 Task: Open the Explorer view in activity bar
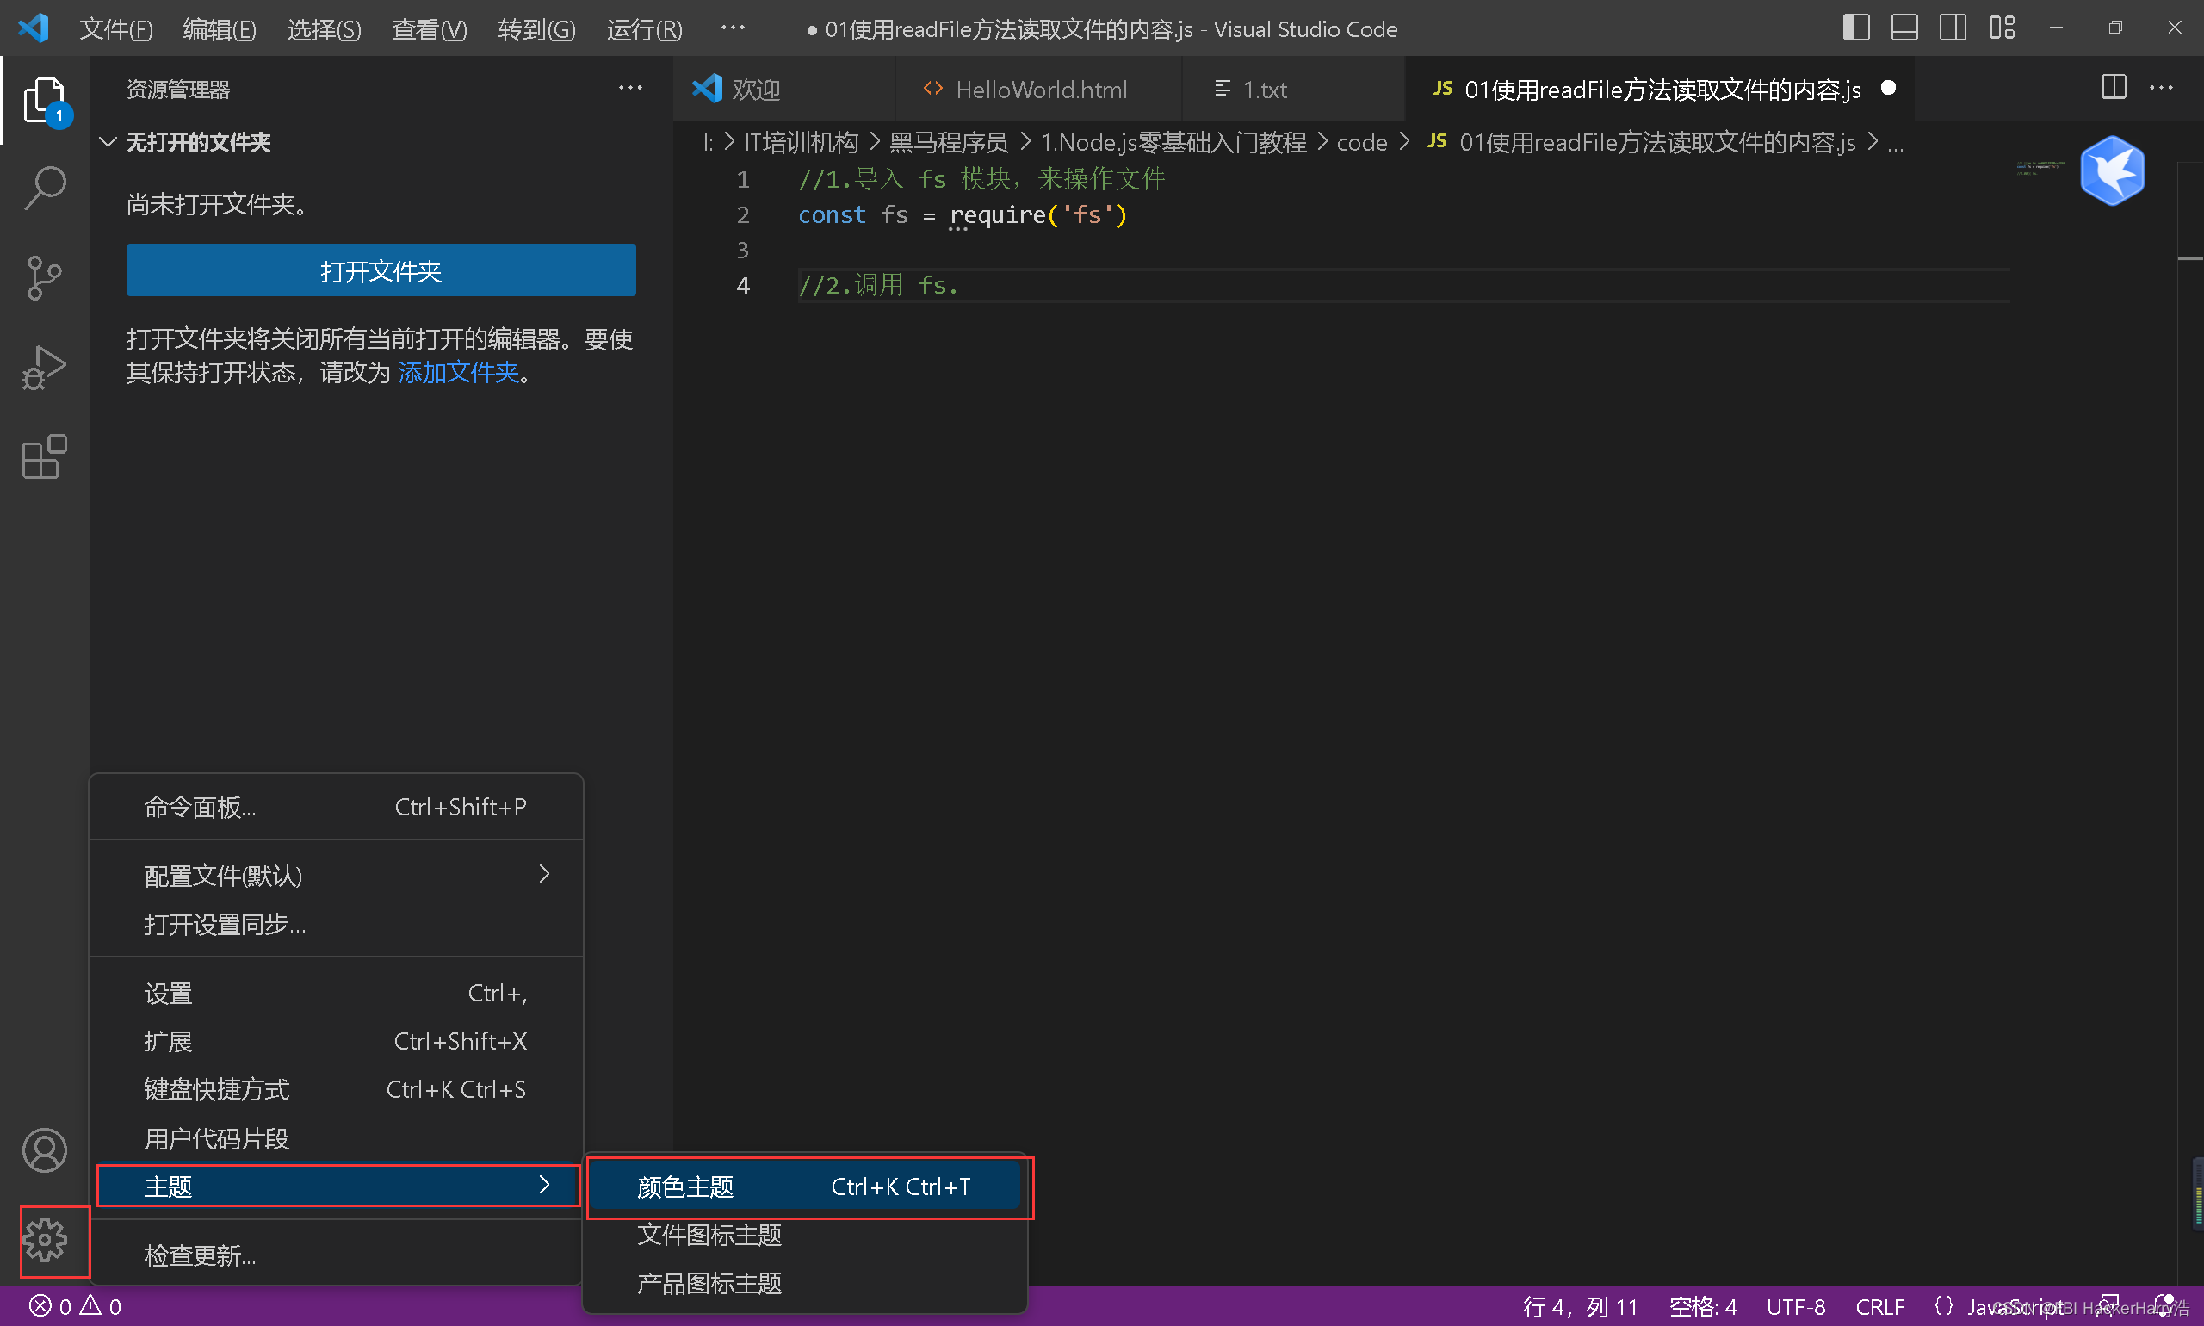click(45, 100)
